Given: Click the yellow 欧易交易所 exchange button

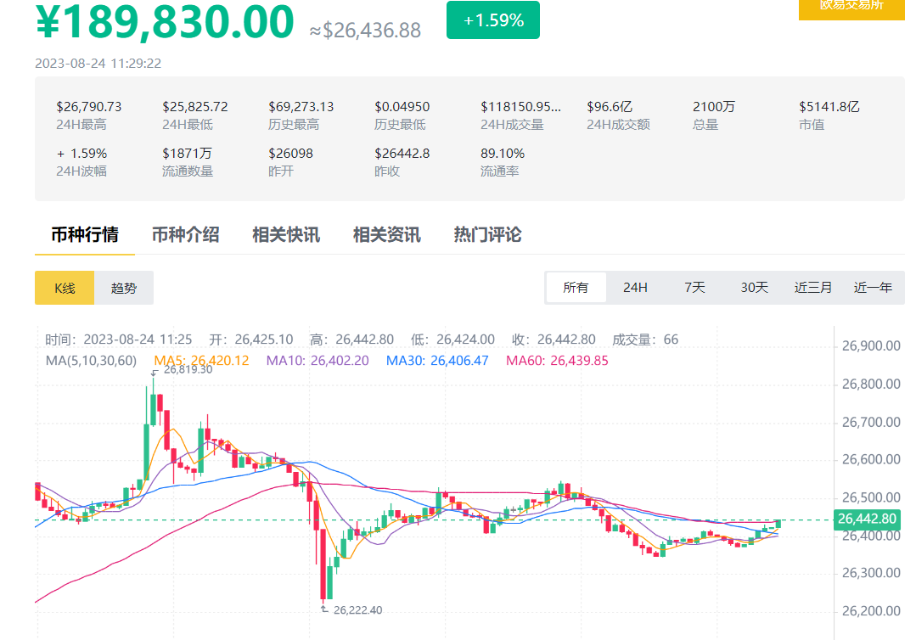Looking at the screenshot, I should tap(851, 7).
